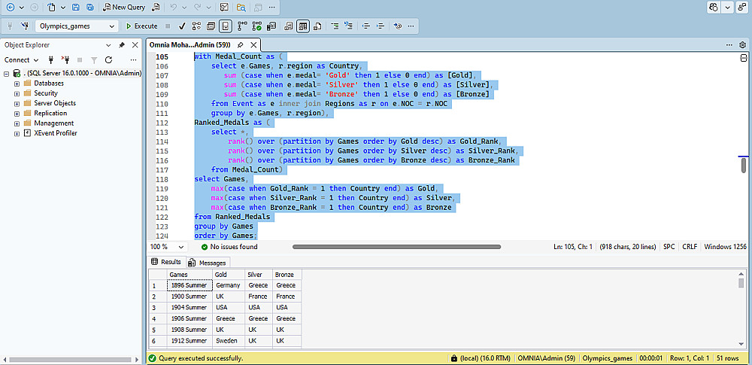
Task: Click the New Query toolbar button
Action: (x=125, y=7)
